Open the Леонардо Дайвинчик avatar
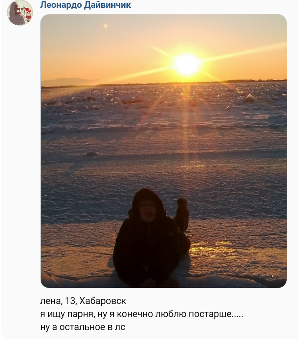This screenshot has width=298, height=344. click(20, 13)
